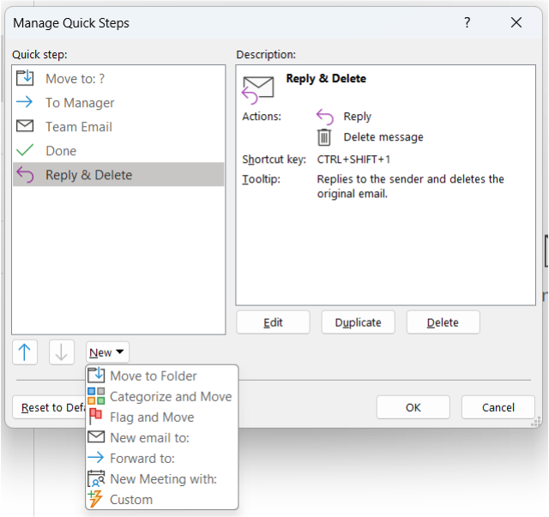Pick Forward to: from New menu
The height and width of the screenshot is (517, 549).
pos(142,458)
